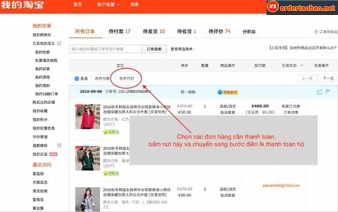Click green badge under red jacket item

[x=111, y=132]
